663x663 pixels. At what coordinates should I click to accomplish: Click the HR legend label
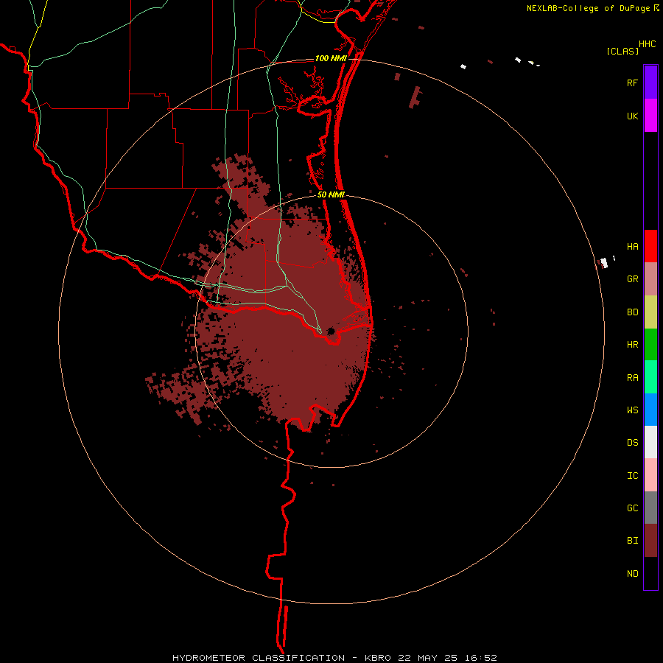click(633, 345)
